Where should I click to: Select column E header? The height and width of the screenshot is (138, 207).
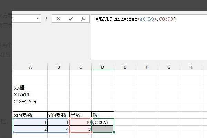click(125, 67)
